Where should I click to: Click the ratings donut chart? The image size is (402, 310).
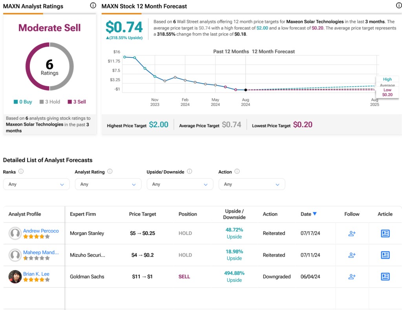[x=49, y=67]
